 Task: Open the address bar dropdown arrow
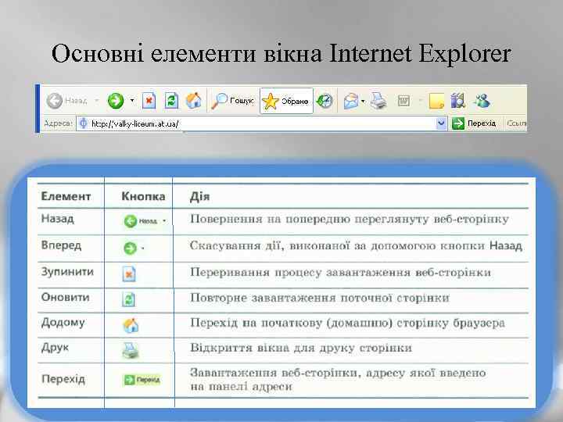(441, 123)
